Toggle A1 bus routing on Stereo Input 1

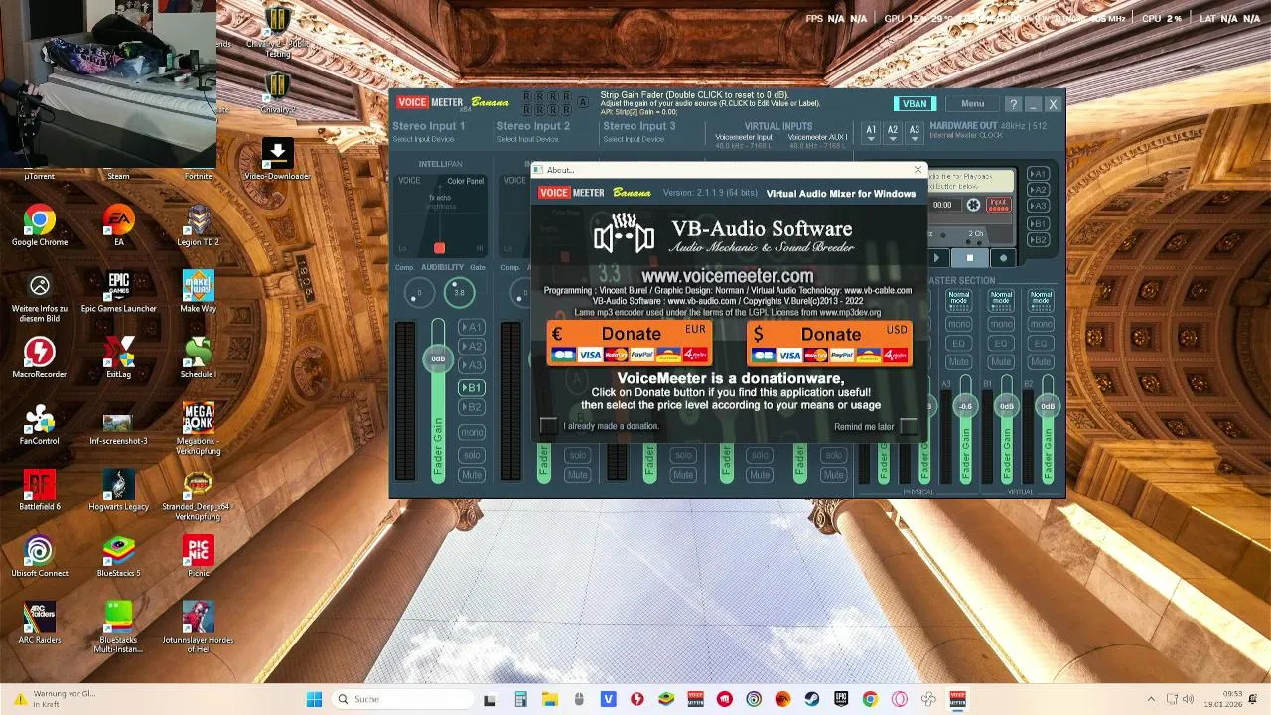(x=472, y=327)
